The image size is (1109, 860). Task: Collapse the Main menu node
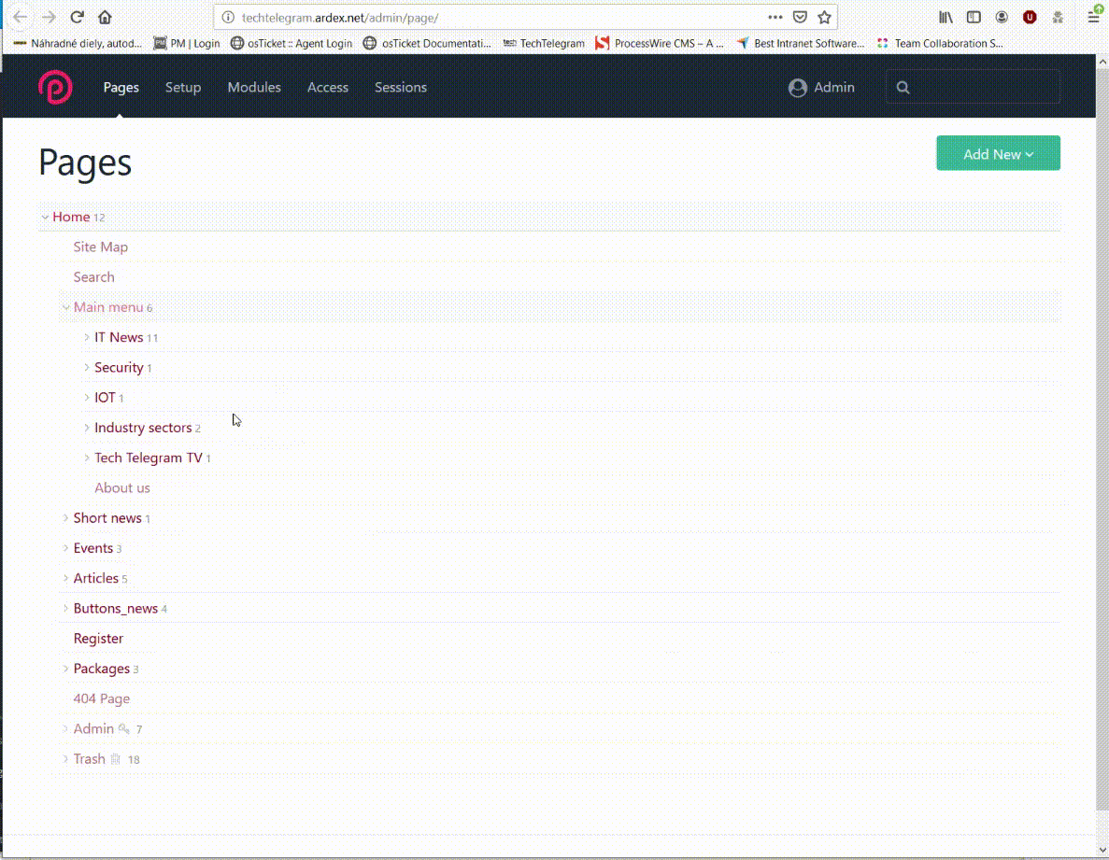pos(66,307)
